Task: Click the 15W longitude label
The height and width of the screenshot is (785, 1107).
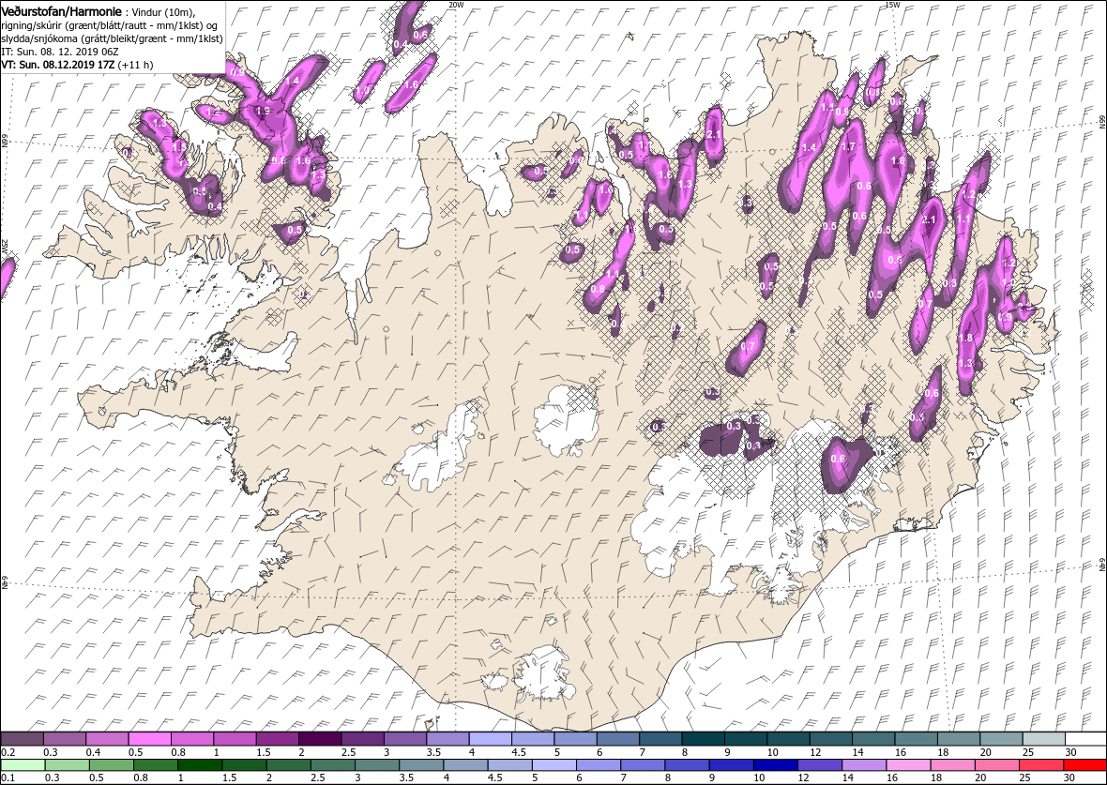Action: coord(892,5)
